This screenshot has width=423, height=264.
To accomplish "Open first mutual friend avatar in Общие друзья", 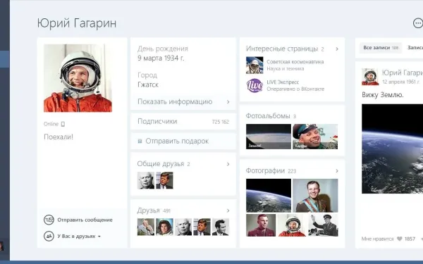I will tap(146, 180).
